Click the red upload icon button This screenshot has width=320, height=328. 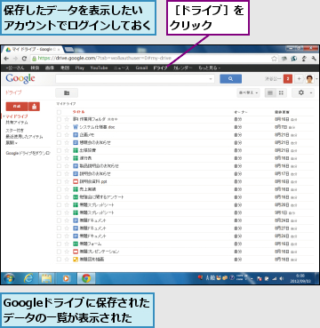[35, 107]
